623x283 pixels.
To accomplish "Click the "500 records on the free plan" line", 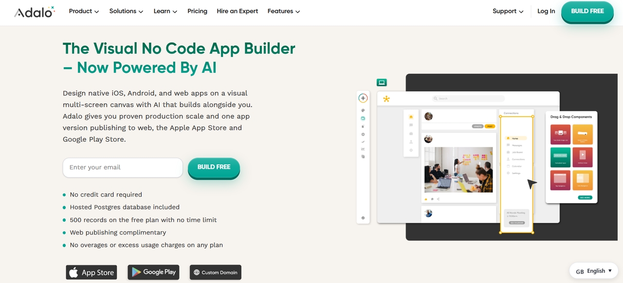I will click(x=143, y=220).
